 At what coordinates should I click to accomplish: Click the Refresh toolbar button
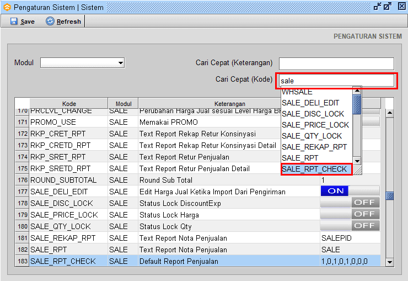click(63, 22)
